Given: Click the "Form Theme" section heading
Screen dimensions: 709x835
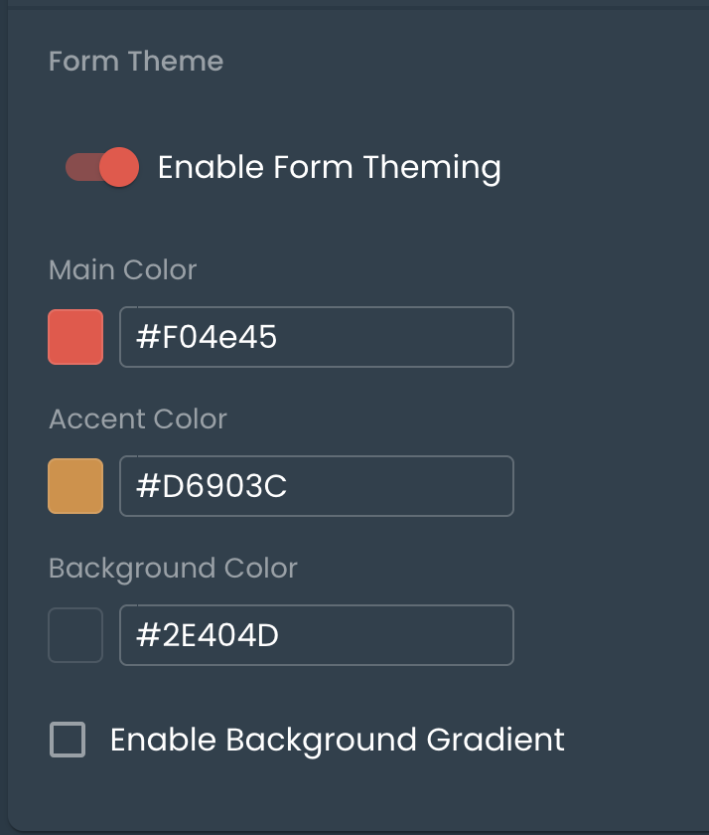Looking at the screenshot, I should [x=136, y=62].
